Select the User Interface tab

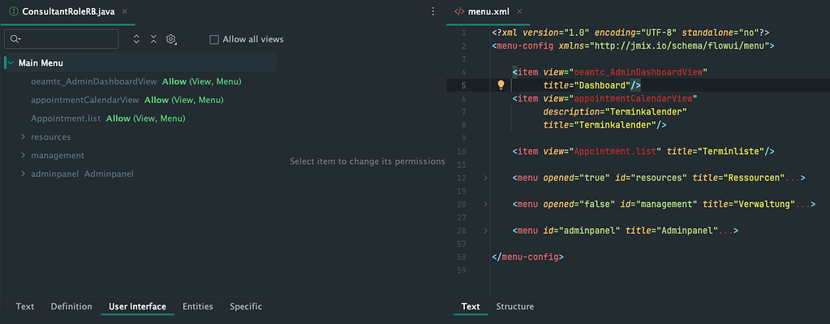138,306
